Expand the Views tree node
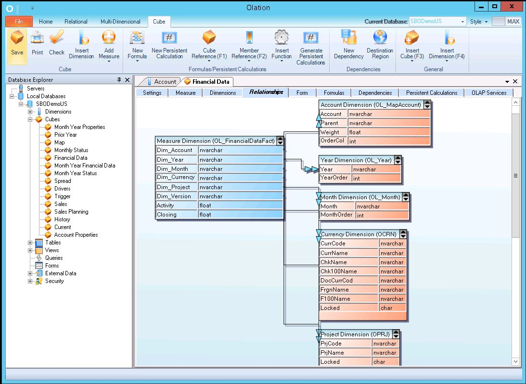 [x=30, y=250]
